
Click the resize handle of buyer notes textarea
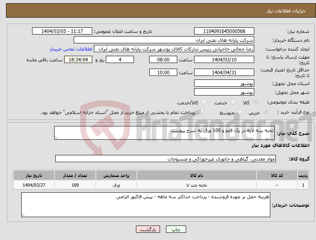[23, 215]
